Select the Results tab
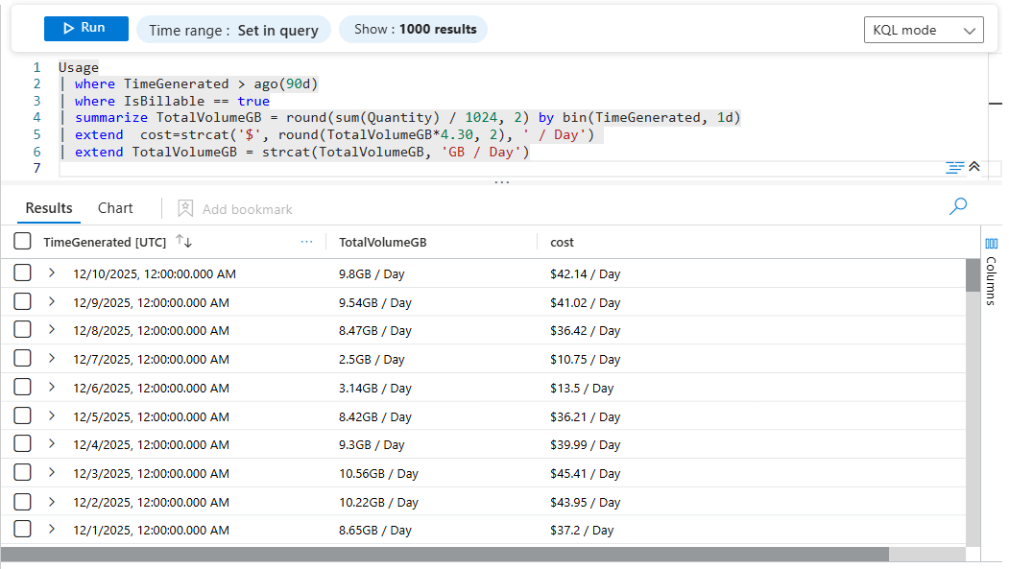 click(49, 208)
